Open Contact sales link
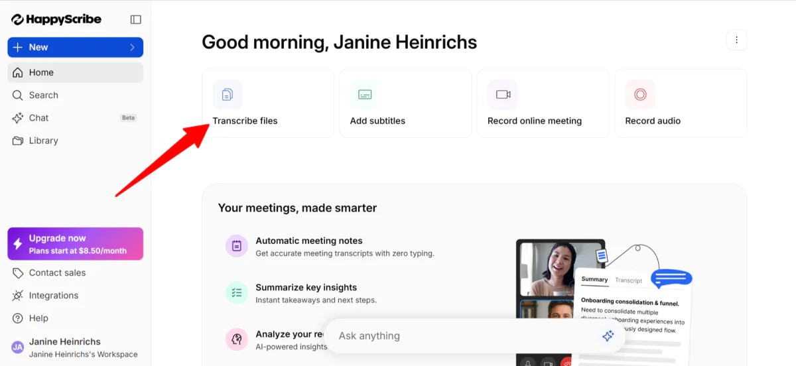The height and width of the screenshot is (366, 796). (x=76, y=273)
